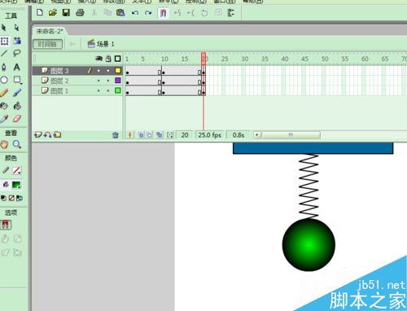Image resolution: width=407 pixels, height=311 pixels.
Task: Select the Eyedropper tool
Action: tap(4, 119)
